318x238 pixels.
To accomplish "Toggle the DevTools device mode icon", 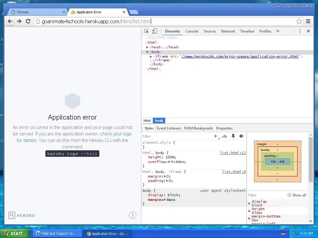I will [155, 31].
